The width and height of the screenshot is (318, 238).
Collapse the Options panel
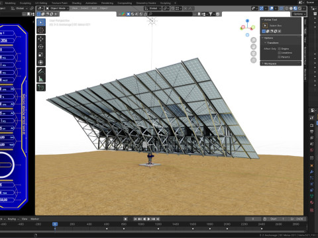point(262,38)
